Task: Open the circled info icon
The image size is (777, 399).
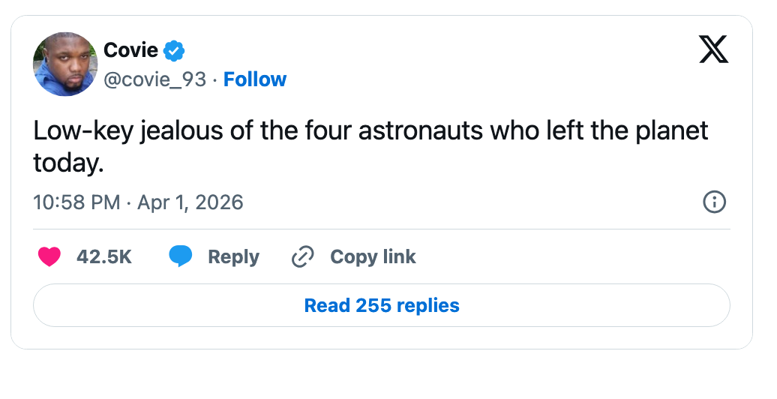Action: (715, 202)
